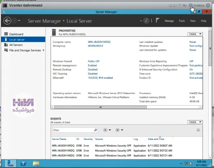Refresh Server Manager with the circular refresh icon
This screenshot has height=168, width=214.
(146, 21)
